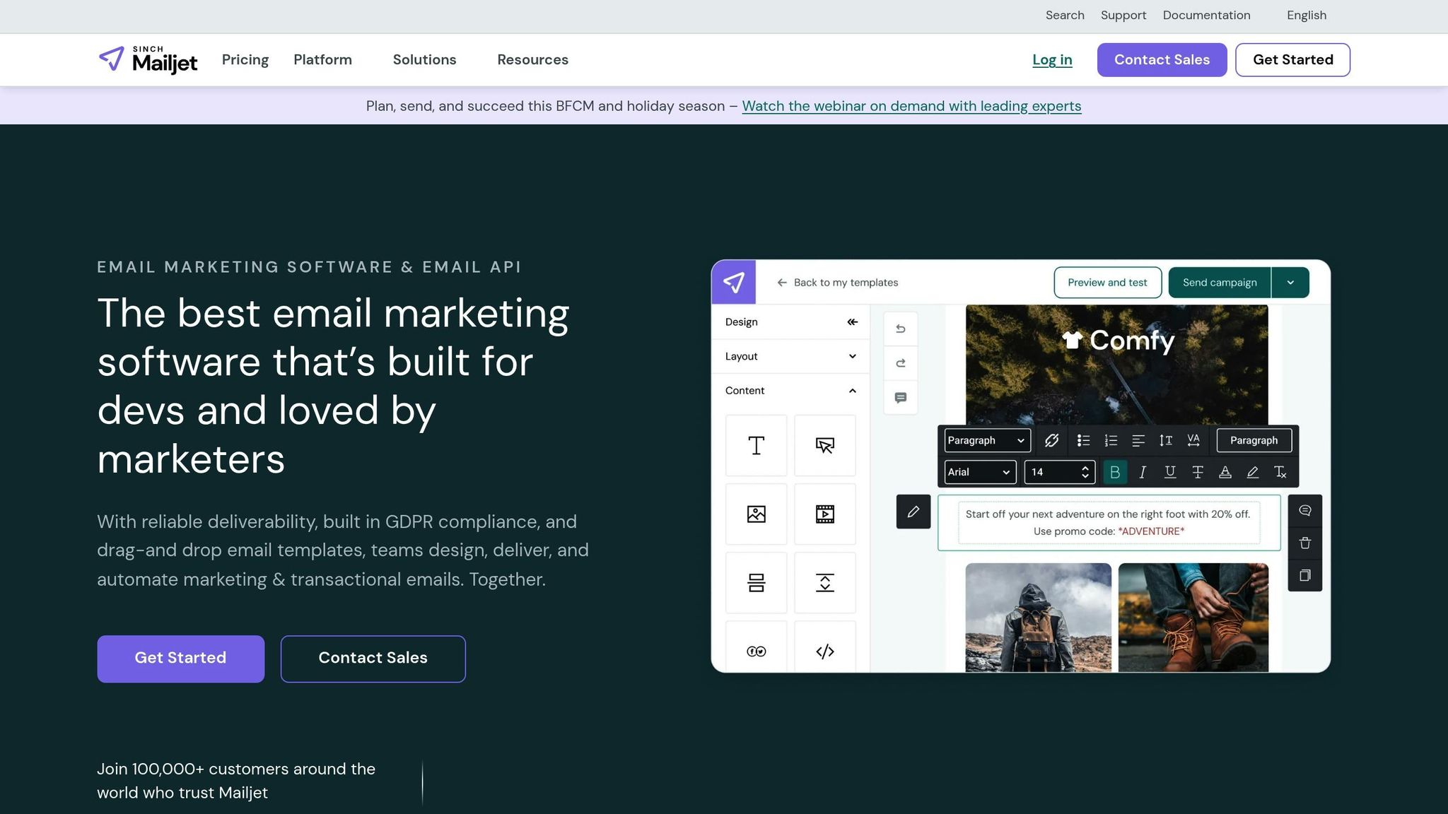Image resolution: width=1448 pixels, height=814 pixels.
Task: Select the Text content block
Action: [756, 445]
